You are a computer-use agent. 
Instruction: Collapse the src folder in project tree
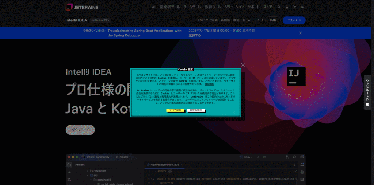pos(88,175)
